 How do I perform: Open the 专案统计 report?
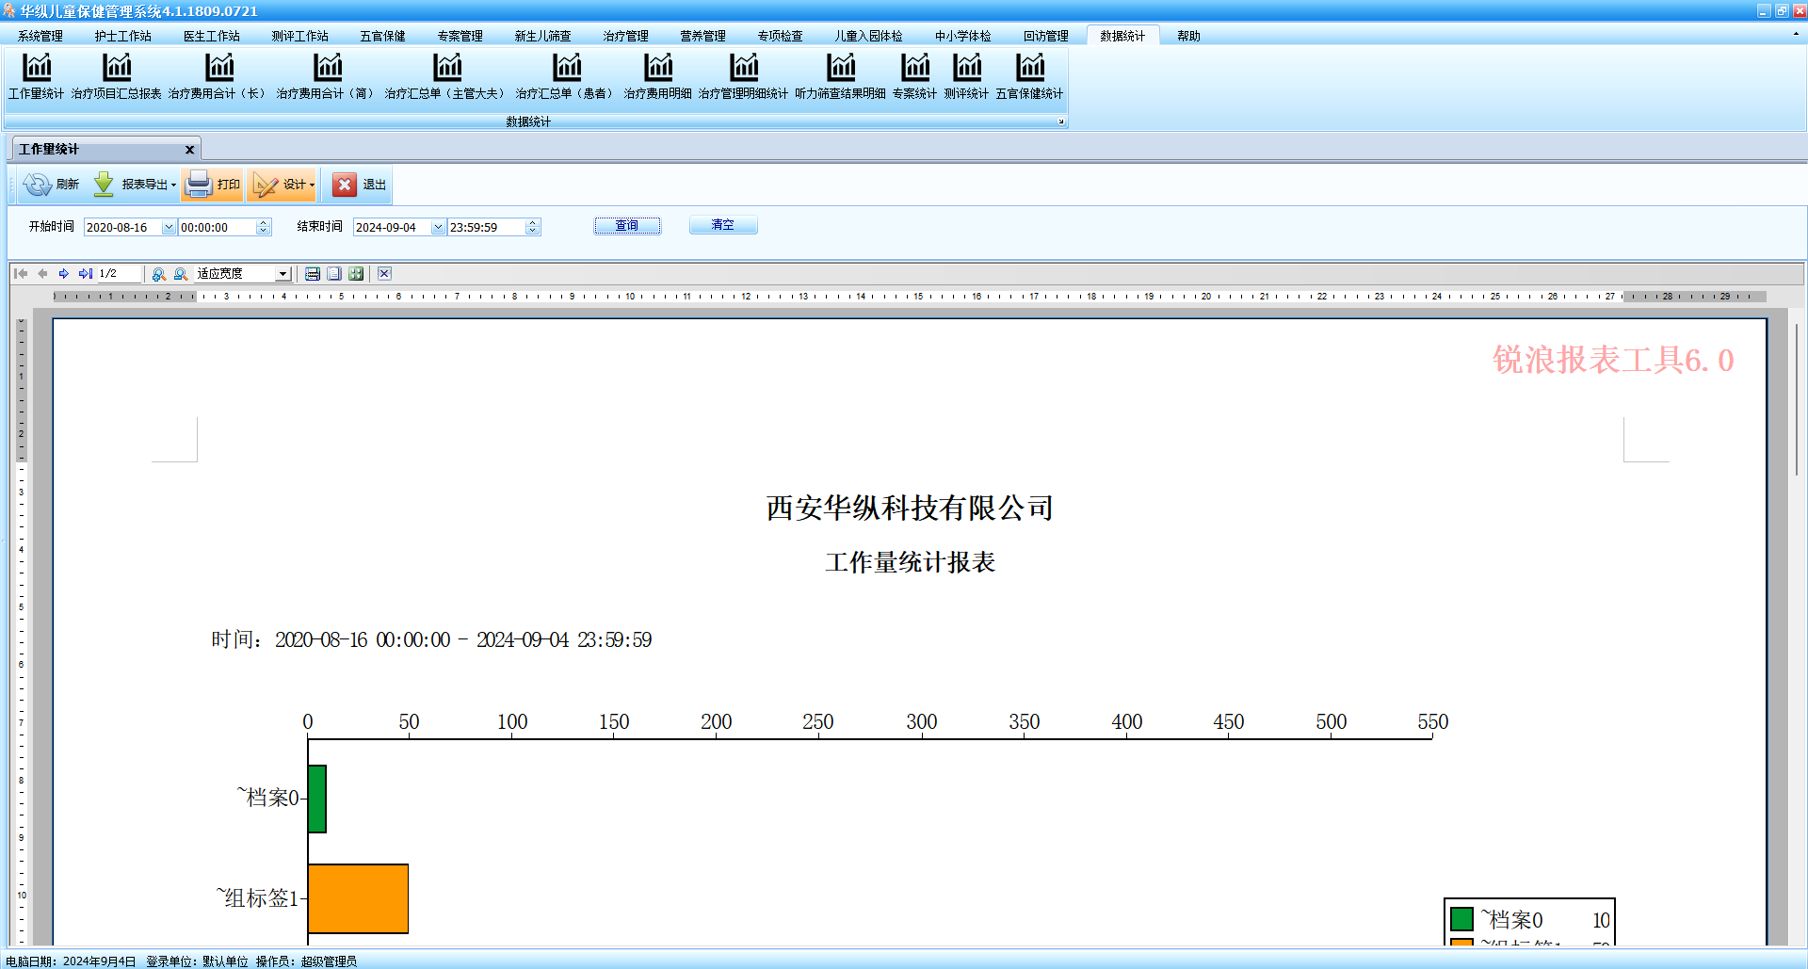[x=915, y=75]
